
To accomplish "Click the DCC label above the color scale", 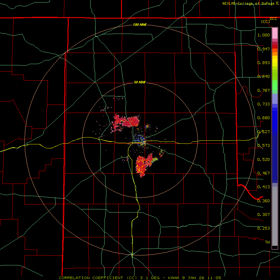I will click(x=273, y=19).
